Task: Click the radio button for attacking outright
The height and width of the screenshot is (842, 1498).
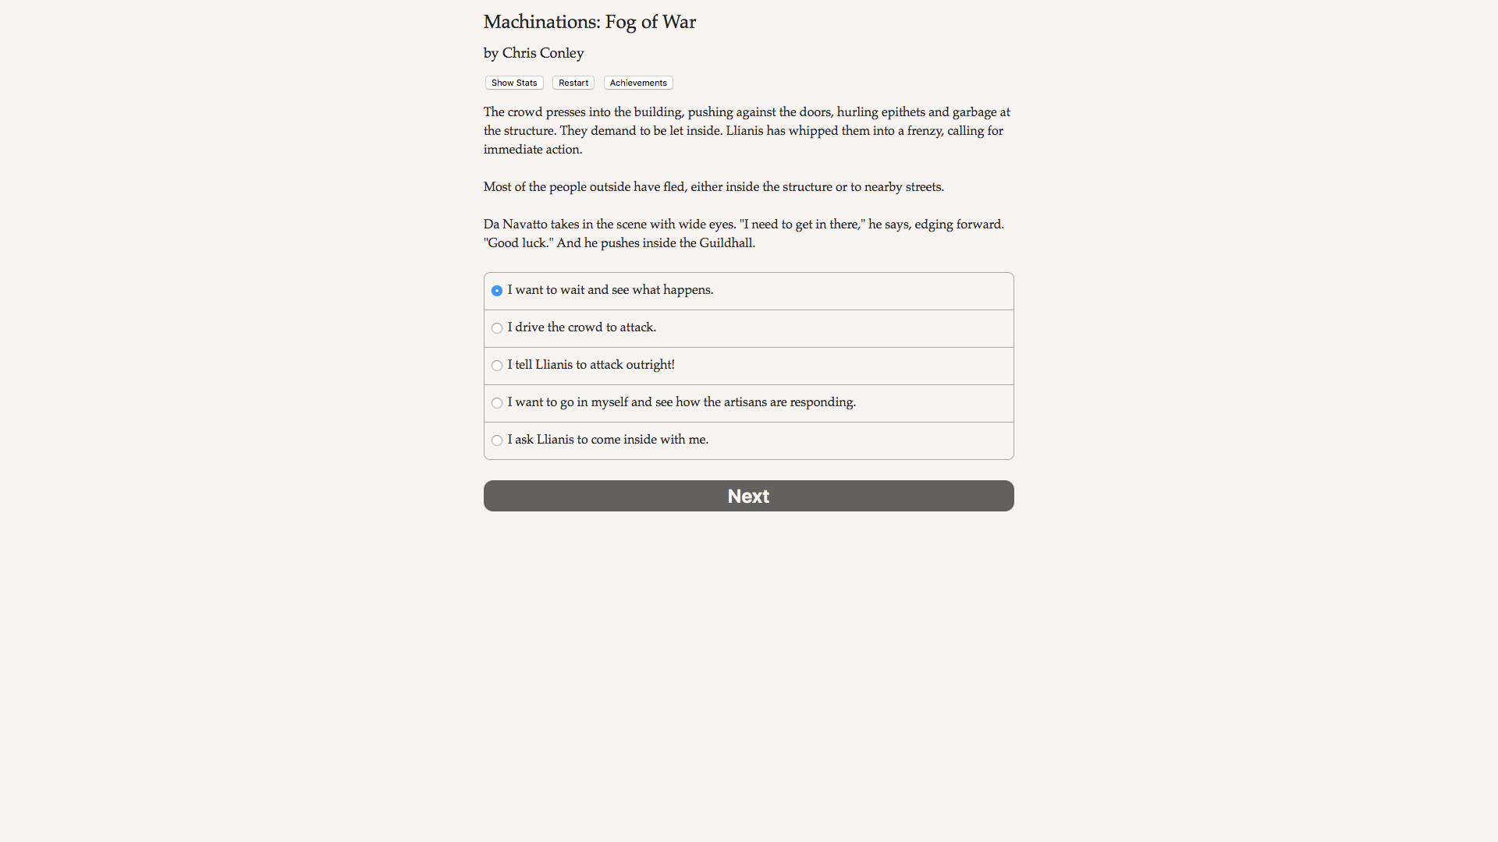Action: coord(496,365)
